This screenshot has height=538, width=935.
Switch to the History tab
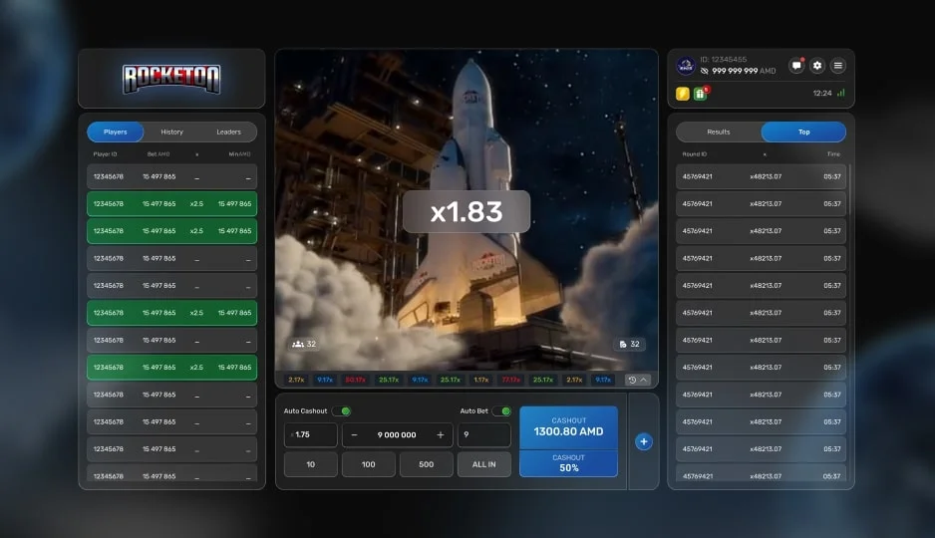pyautogui.click(x=171, y=132)
